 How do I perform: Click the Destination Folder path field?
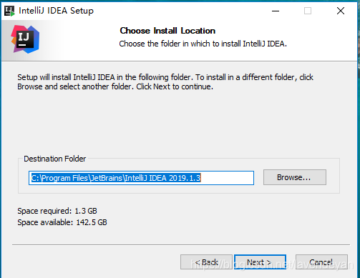coord(141,178)
